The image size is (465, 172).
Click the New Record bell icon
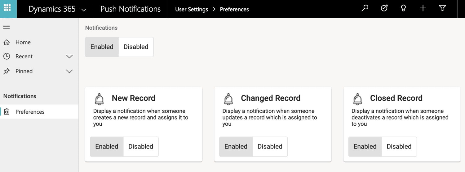(99, 99)
